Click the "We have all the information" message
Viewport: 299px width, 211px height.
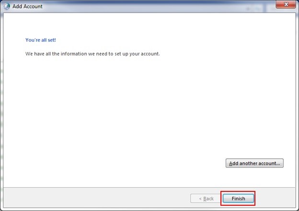coord(92,54)
